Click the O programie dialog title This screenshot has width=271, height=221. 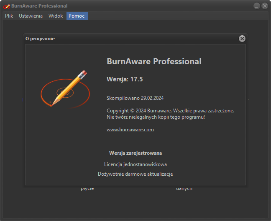[x=40, y=39]
